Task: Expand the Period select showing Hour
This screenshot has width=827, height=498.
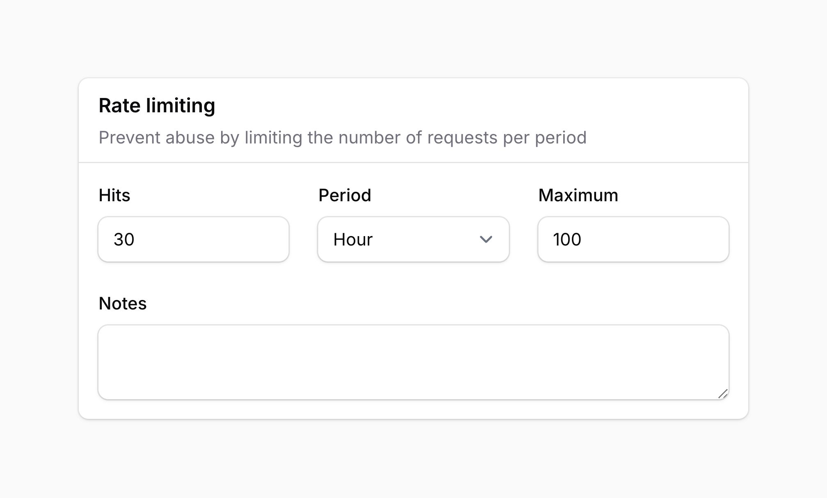Action: (x=413, y=239)
